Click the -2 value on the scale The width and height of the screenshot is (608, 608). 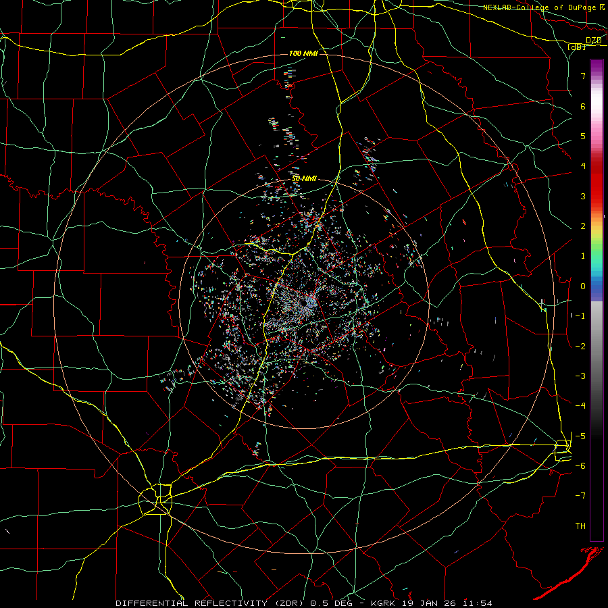coord(580,347)
